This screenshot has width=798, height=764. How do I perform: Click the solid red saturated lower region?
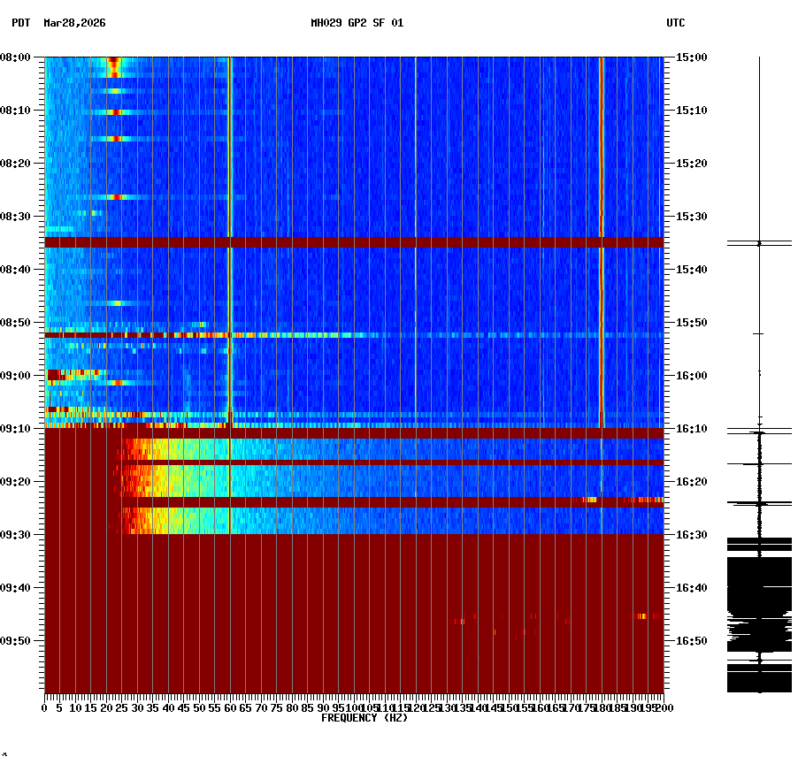click(354, 619)
